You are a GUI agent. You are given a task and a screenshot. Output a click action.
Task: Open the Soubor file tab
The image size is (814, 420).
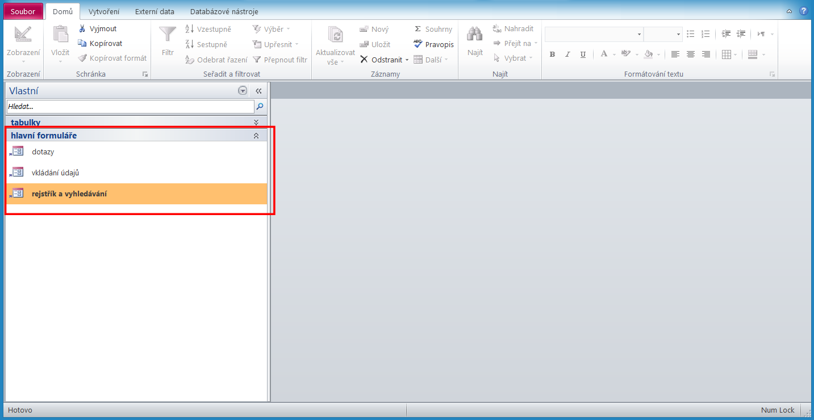click(x=23, y=11)
